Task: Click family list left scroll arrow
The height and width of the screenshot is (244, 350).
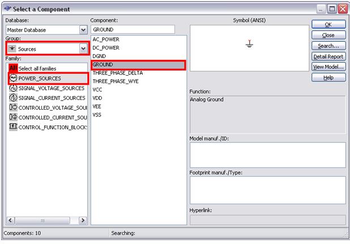Action: (x=10, y=220)
